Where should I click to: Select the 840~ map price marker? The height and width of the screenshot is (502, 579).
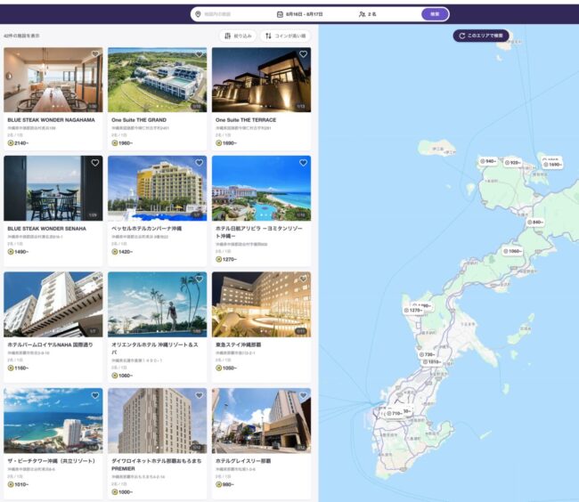pos(535,222)
